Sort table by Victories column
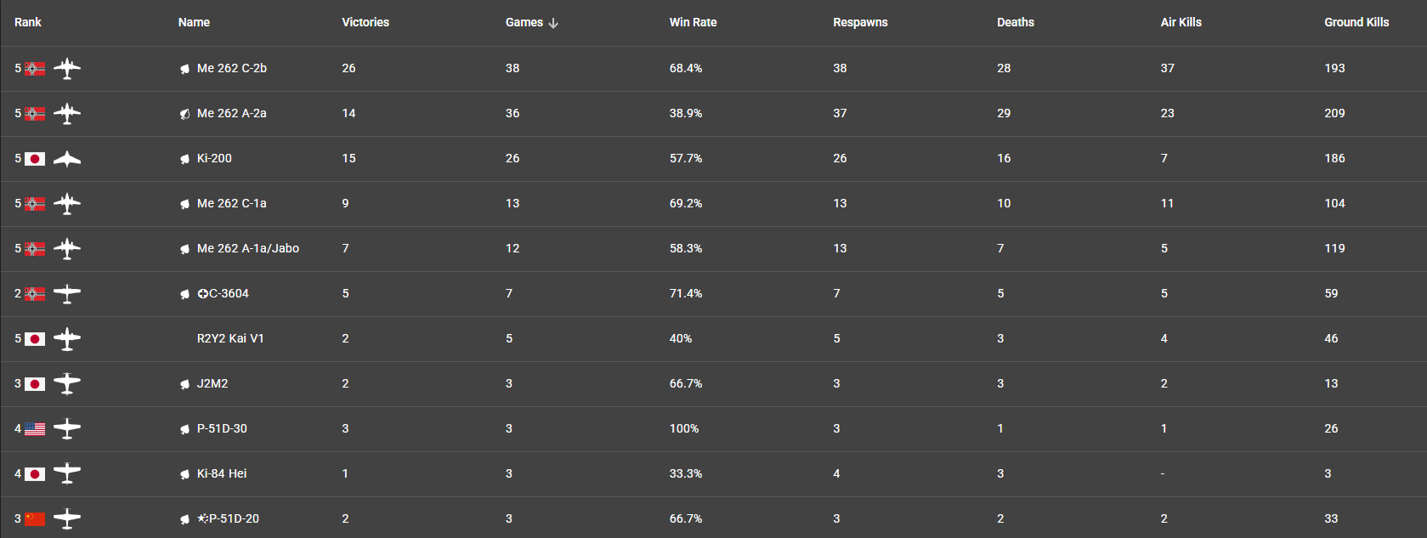The image size is (1427, 538). coord(365,23)
